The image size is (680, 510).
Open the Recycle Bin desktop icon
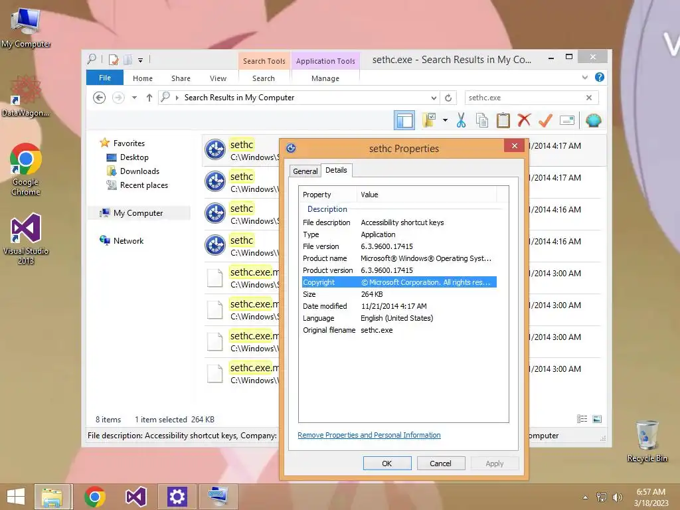pos(647,442)
